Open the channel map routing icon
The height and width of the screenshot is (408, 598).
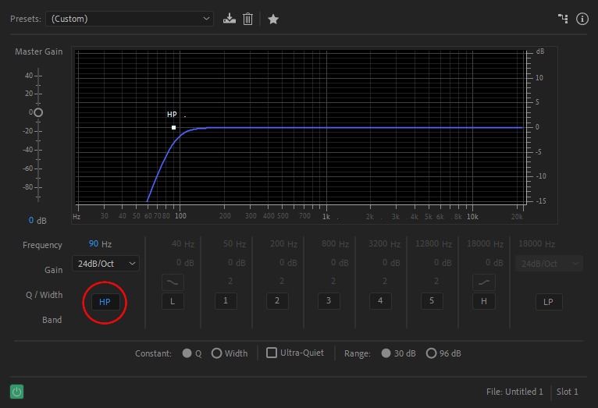(x=563, y=19)
